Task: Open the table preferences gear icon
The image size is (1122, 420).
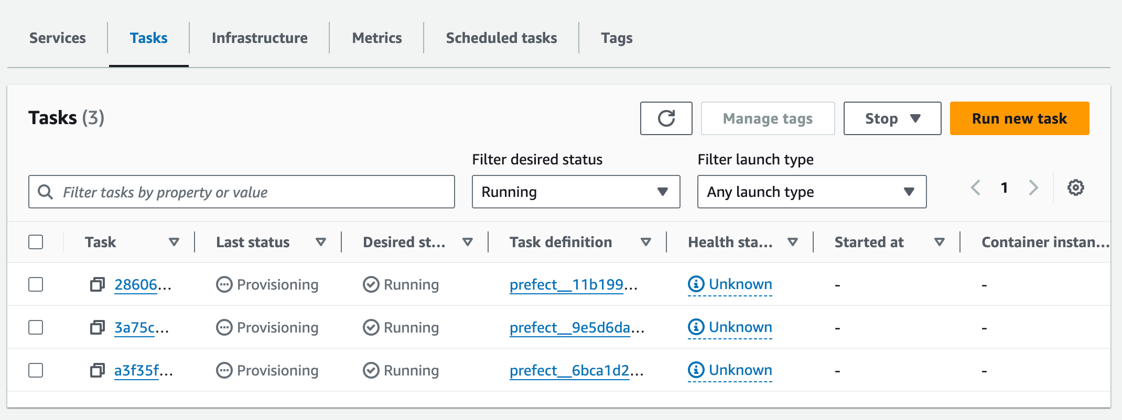Action: pos(1075,187)
